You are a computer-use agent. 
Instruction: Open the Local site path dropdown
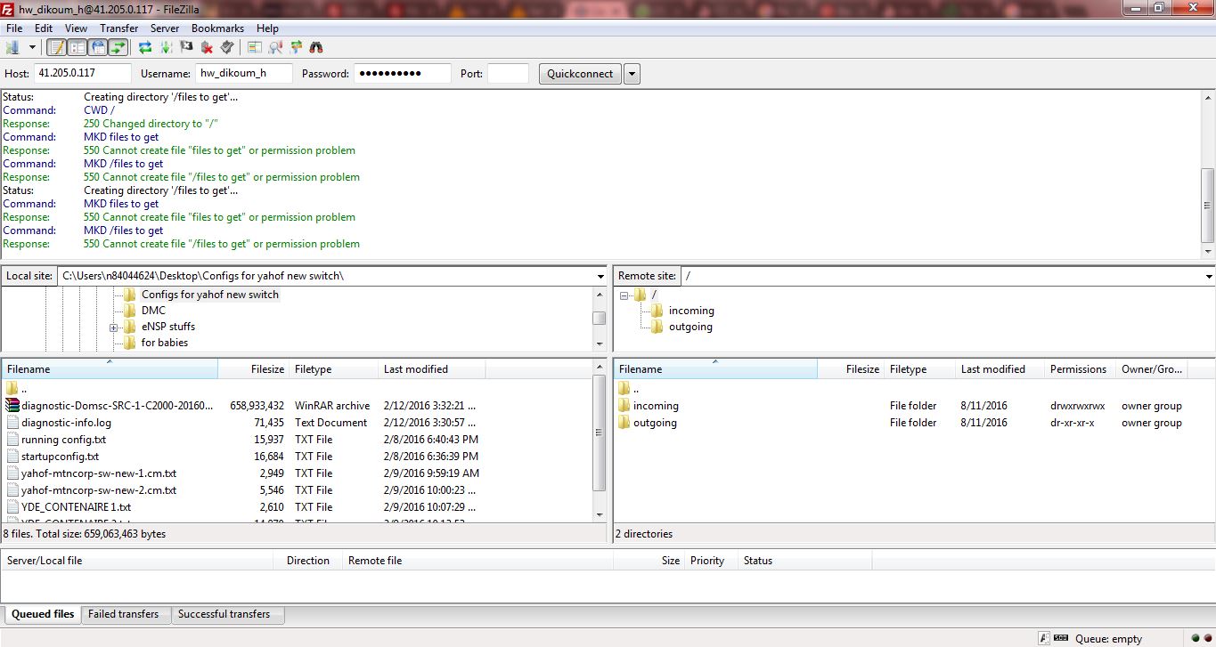[600, 276]
